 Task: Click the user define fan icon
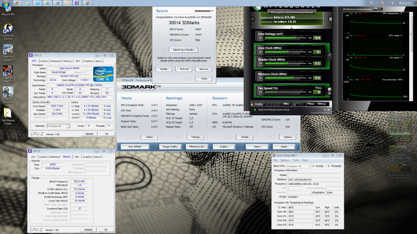[329, 91]
